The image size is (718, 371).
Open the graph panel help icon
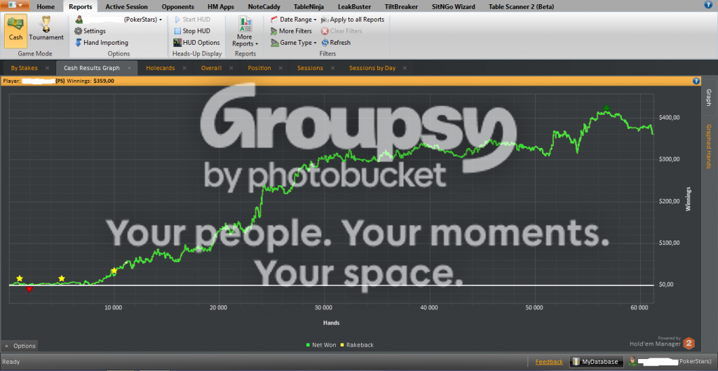[x=696, y=81]
